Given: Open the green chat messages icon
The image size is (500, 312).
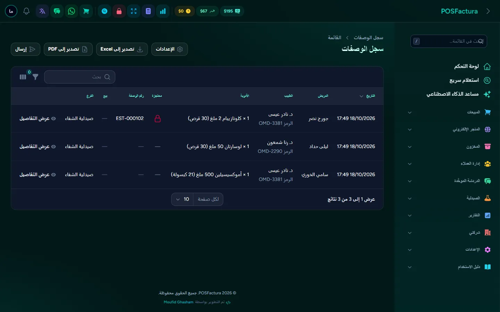Looking at the screenshot, I should (57, 11).
